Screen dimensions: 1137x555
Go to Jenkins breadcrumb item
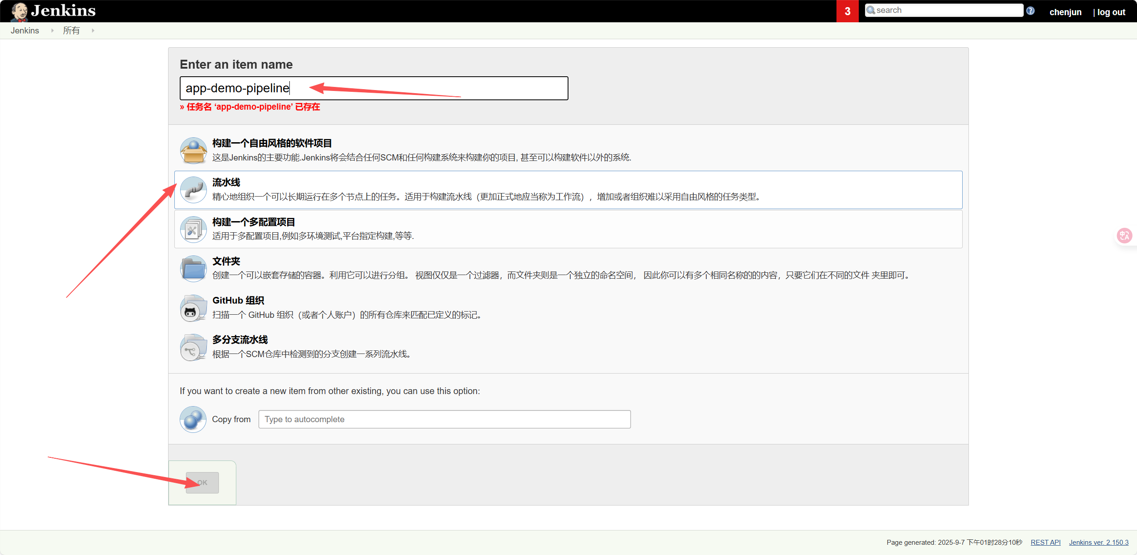tap(25, 30)
